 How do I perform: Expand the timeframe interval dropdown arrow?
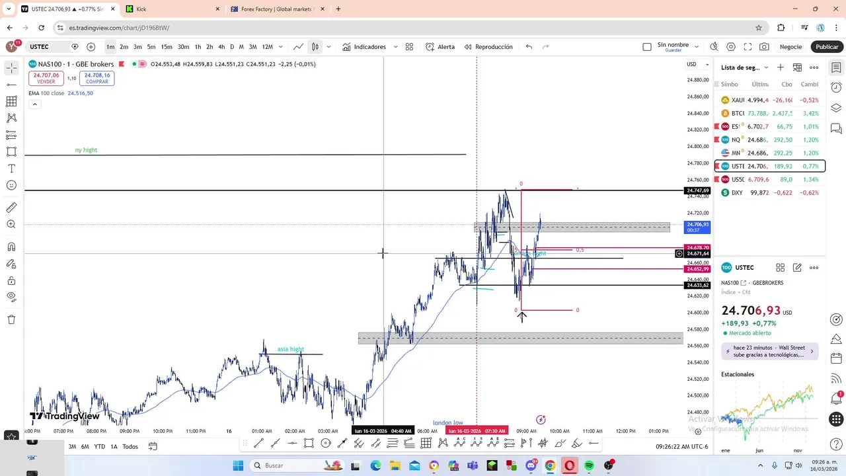tap(281, 47)
